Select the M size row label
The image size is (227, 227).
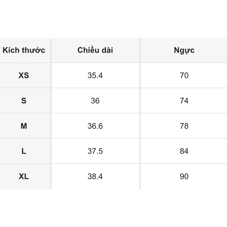click(x=24, y=126)
